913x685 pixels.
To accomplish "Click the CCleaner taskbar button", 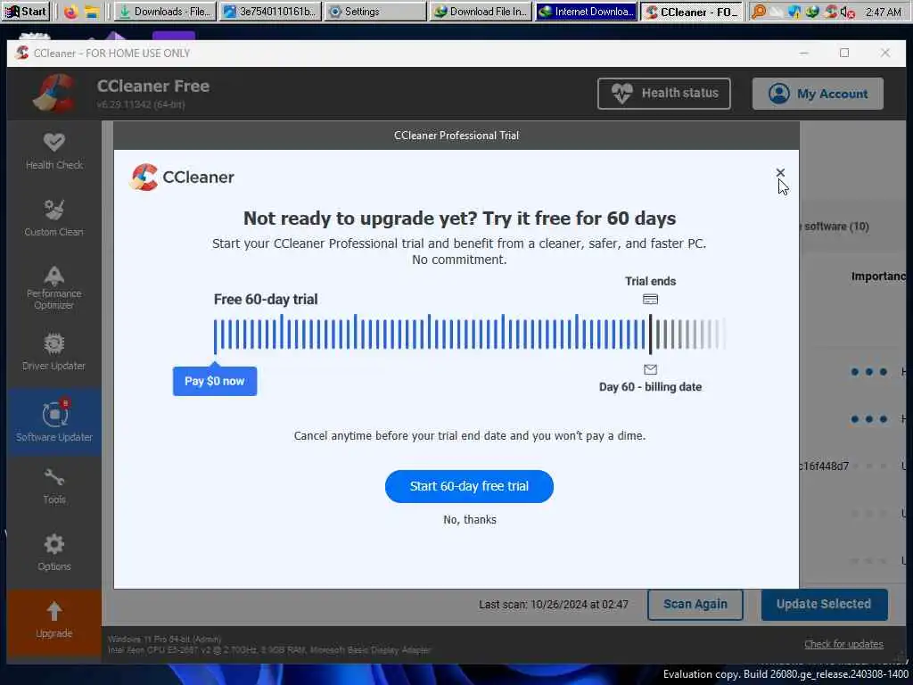I will click(692, 12).
